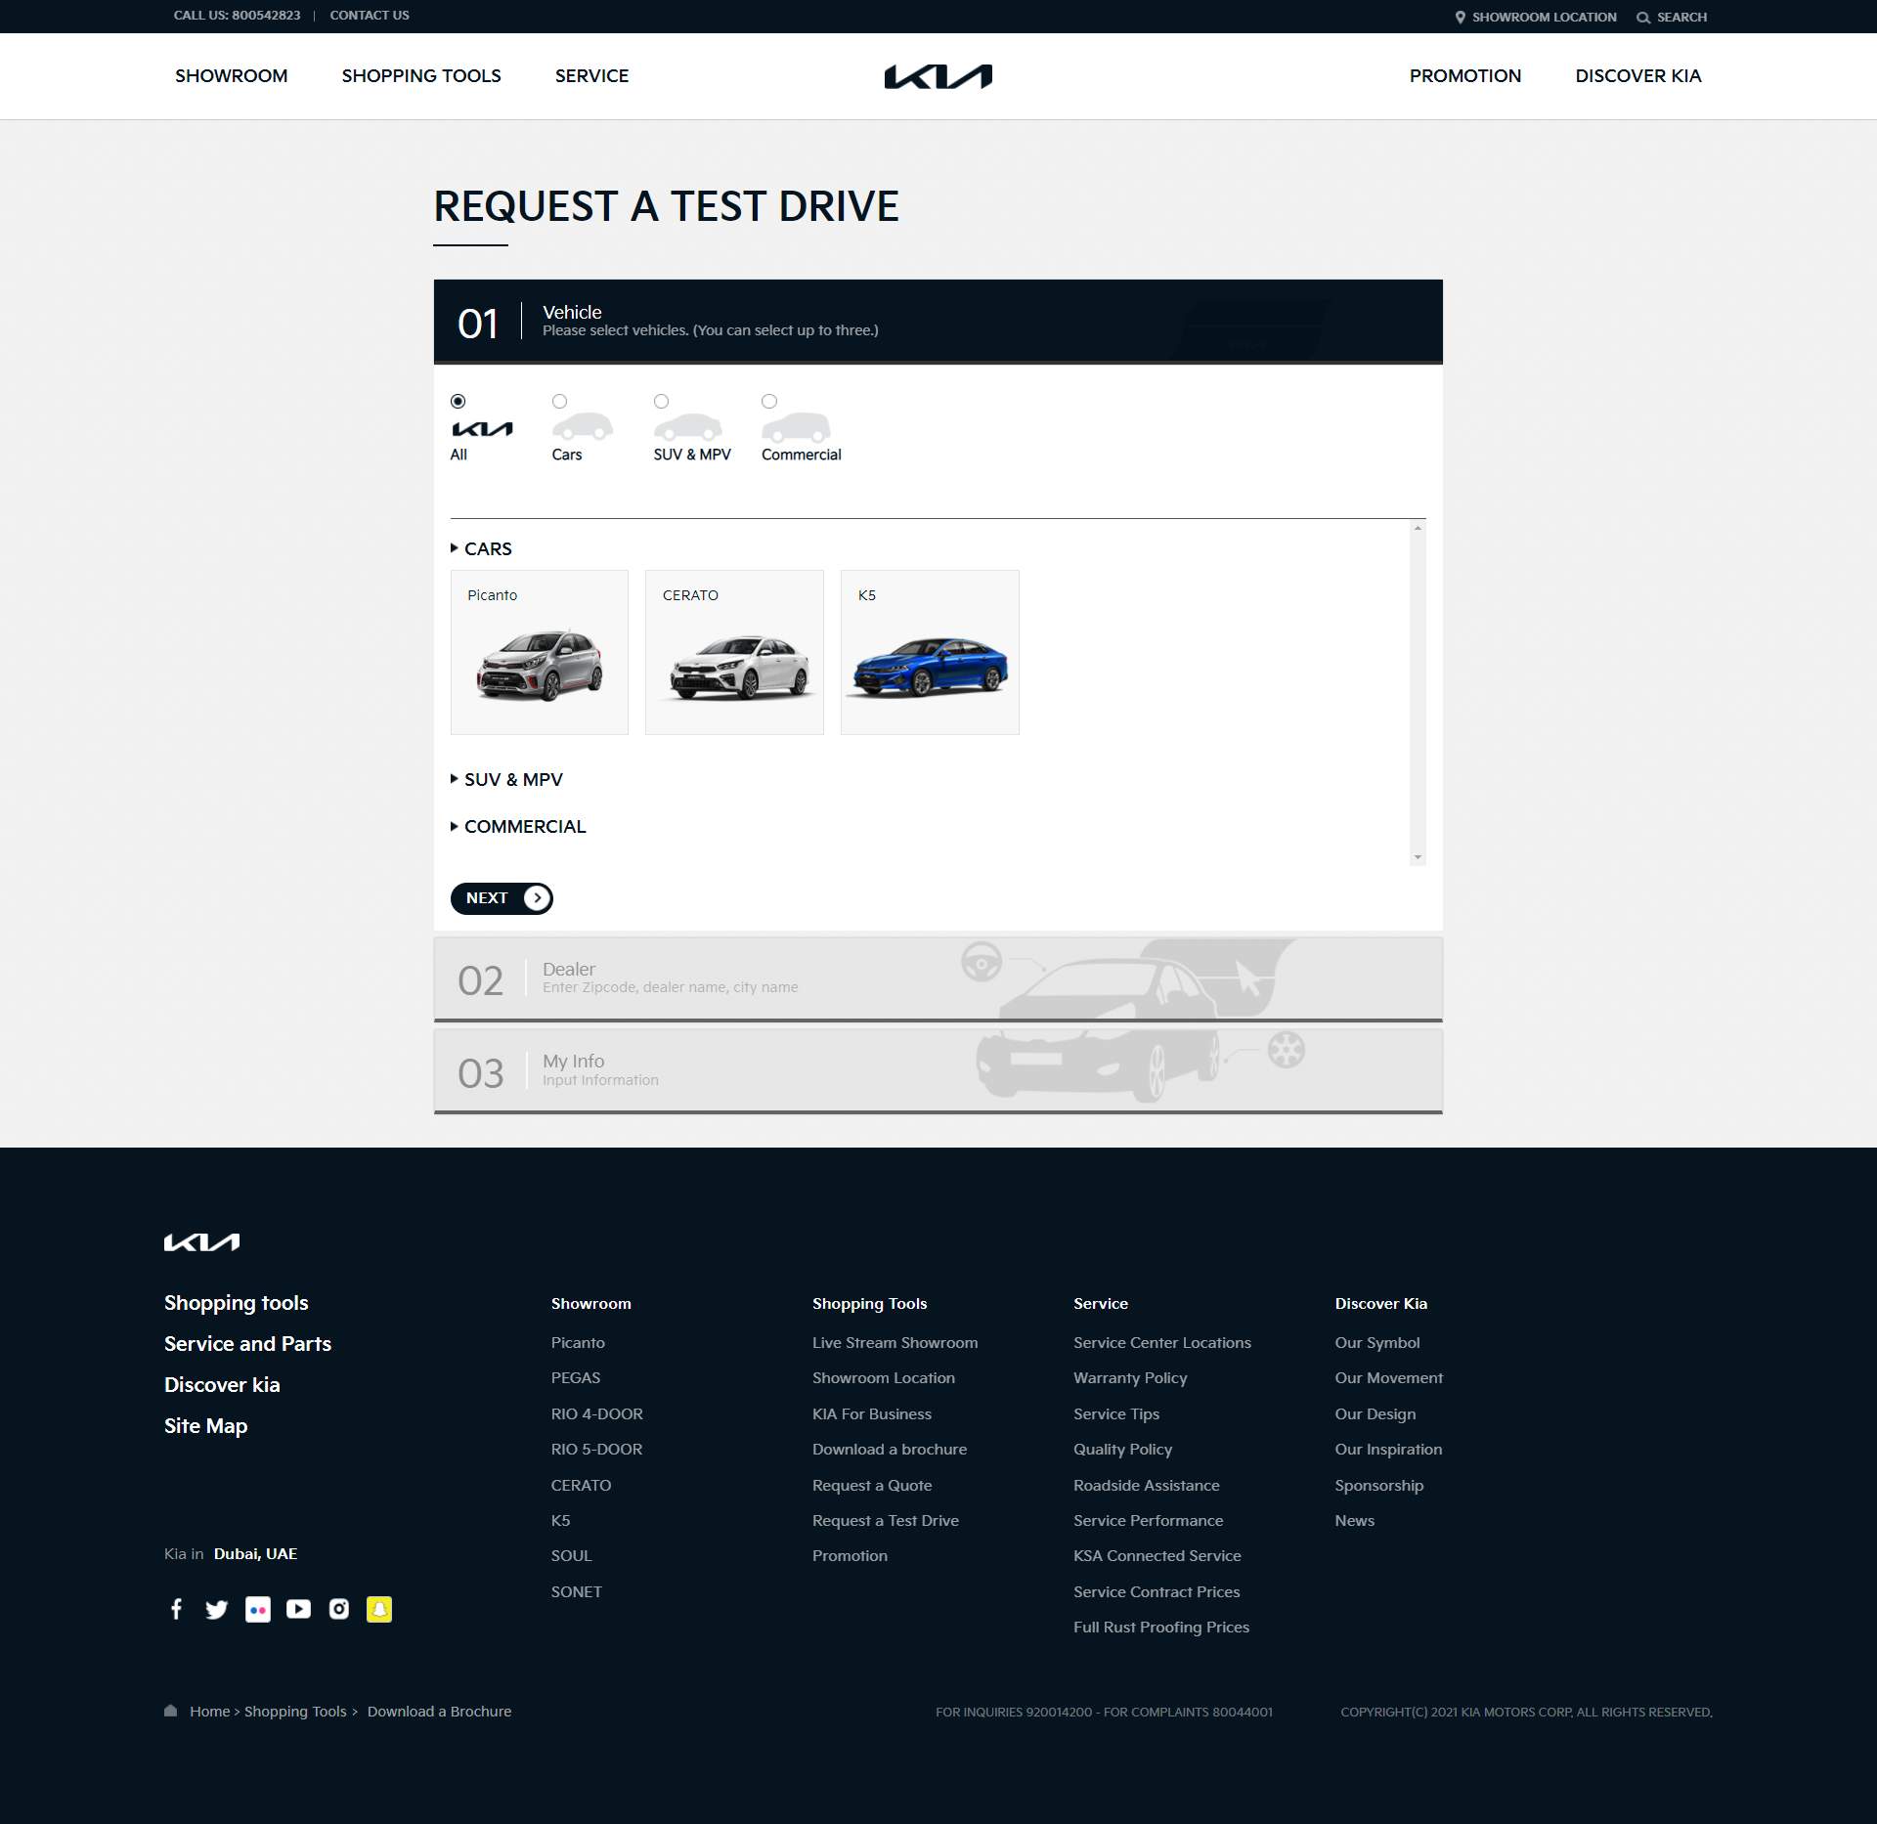Open the SHOPPING TOOLS menu
Viewport: 1877px width, 1824px height.
point(421,76)
